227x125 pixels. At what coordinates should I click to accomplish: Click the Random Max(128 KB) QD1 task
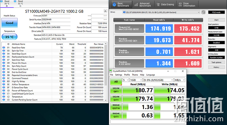click(x=129, y=40)
